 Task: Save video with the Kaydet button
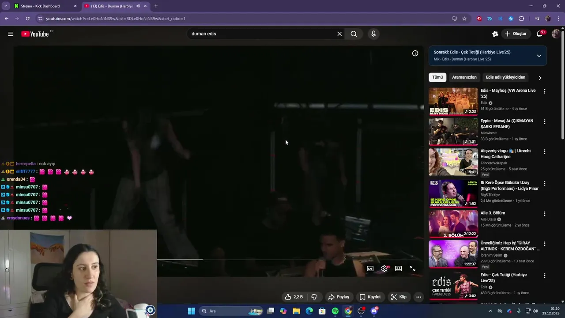tap(370, 297)
